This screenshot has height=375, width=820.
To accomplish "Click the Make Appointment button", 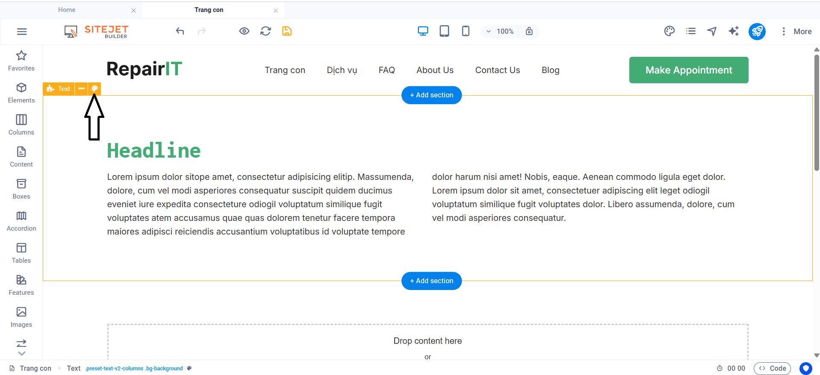I will [x=688, y=70].
